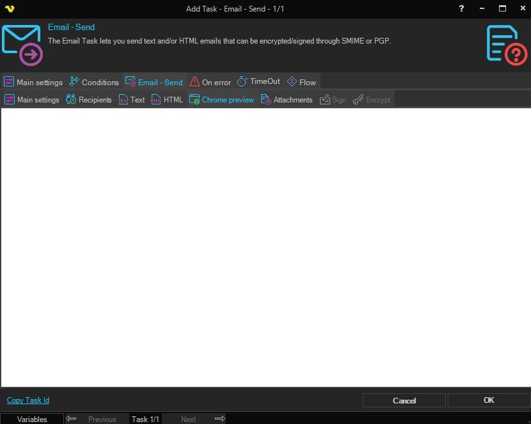
Task: Confirm with the OK button
Action: [489, 400]
